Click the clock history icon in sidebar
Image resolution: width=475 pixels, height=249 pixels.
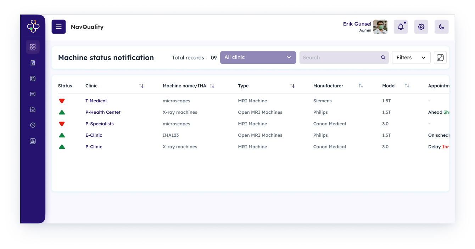pyautogui.click(x=33, y=125)
